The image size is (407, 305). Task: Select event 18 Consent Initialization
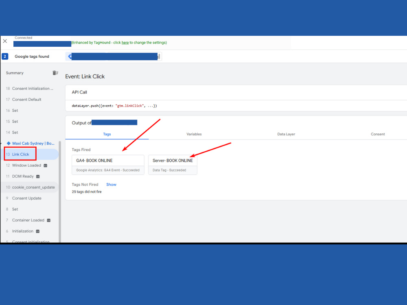coord(30,88)
